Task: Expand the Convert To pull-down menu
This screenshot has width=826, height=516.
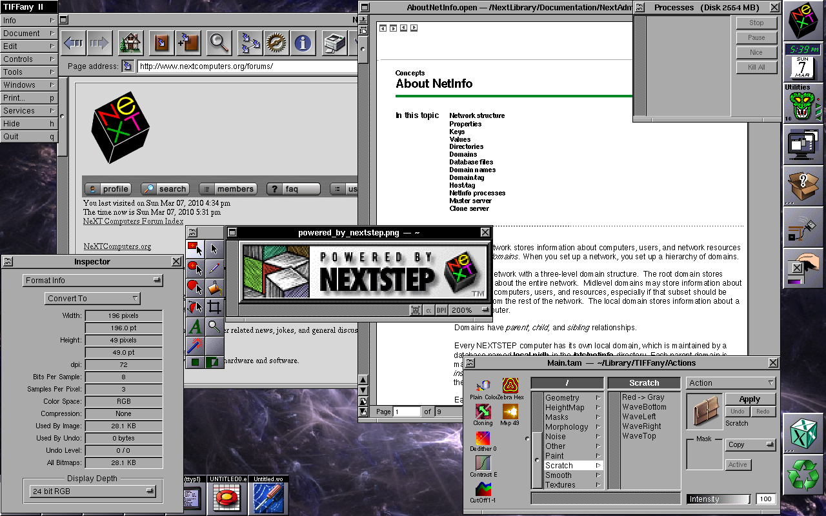Action: pyautogui.click(x=93, y=299)
